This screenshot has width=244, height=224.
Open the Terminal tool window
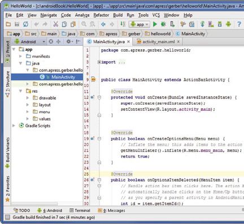pos(80,210)
